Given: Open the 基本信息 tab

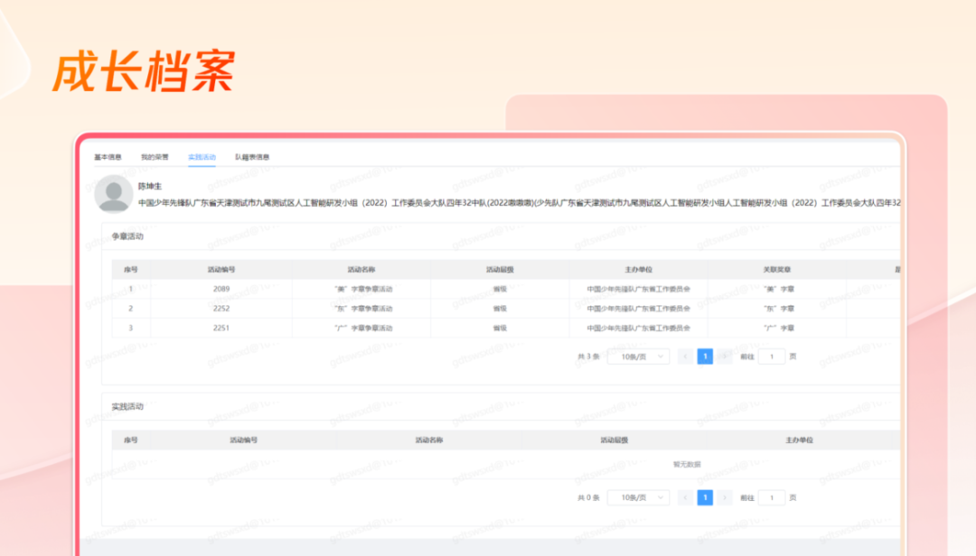Looking at the screenshot, I should coord(108,157).
